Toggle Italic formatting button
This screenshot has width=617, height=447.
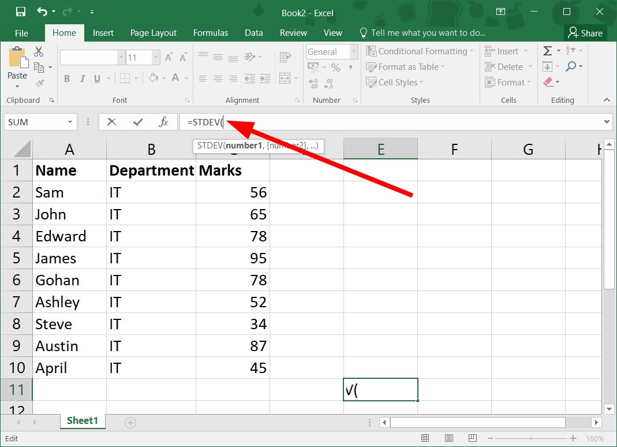click(x=82, y=79)
